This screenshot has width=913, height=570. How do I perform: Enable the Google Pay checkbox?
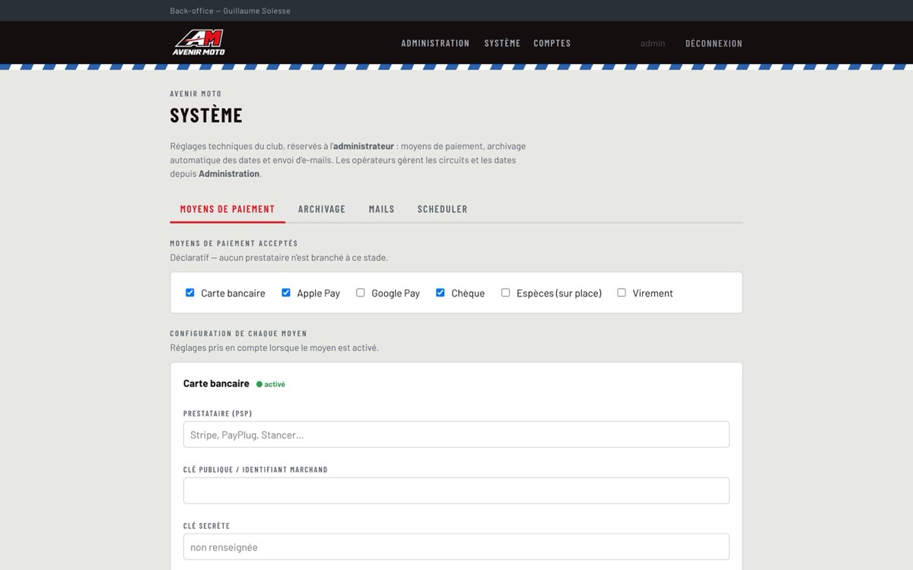361,293
